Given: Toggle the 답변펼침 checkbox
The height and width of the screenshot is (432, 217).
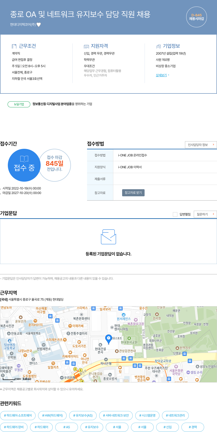Looking at the screenshot, I should click(175, 214).
